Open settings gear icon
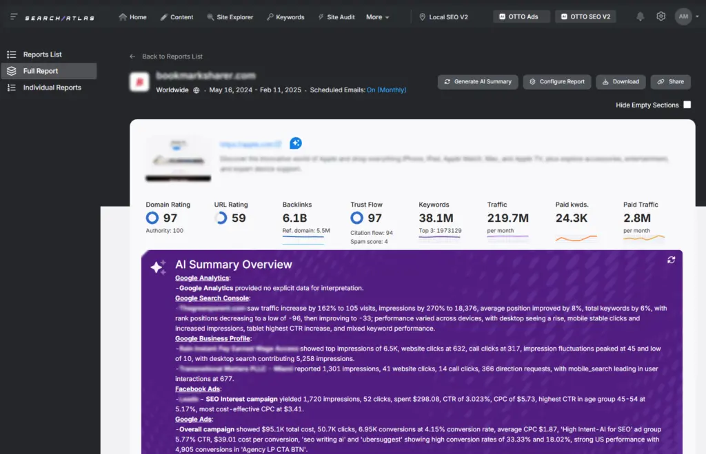 click(x=660, y=17)
